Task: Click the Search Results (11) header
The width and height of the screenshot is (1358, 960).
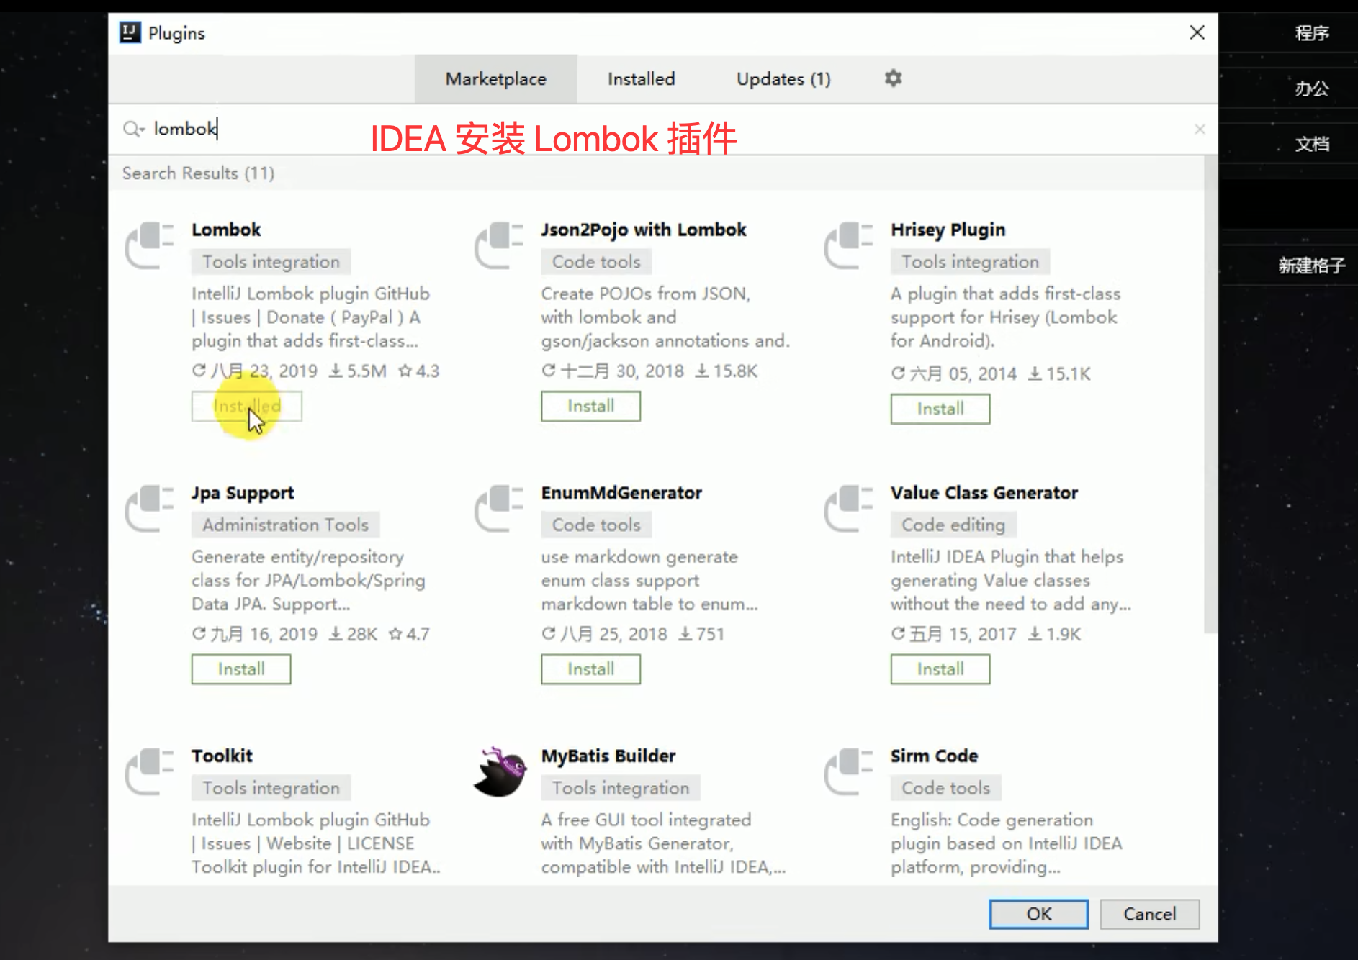Action: click(x=198, y=173)
